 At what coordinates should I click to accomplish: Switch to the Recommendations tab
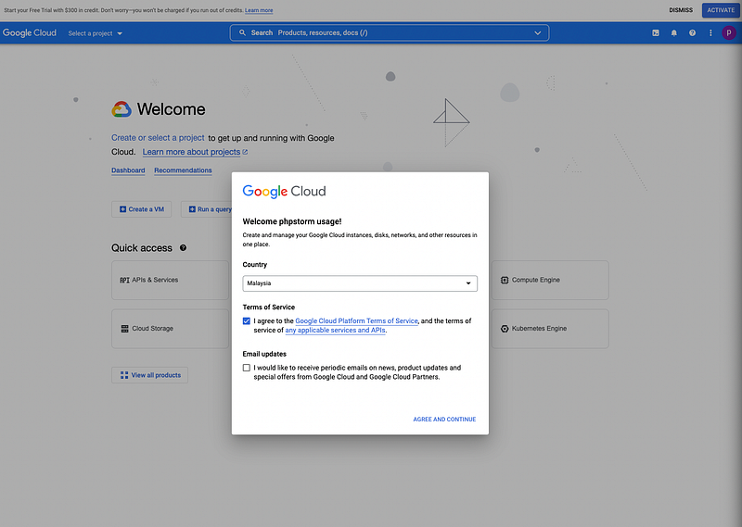tap(183, 170)
